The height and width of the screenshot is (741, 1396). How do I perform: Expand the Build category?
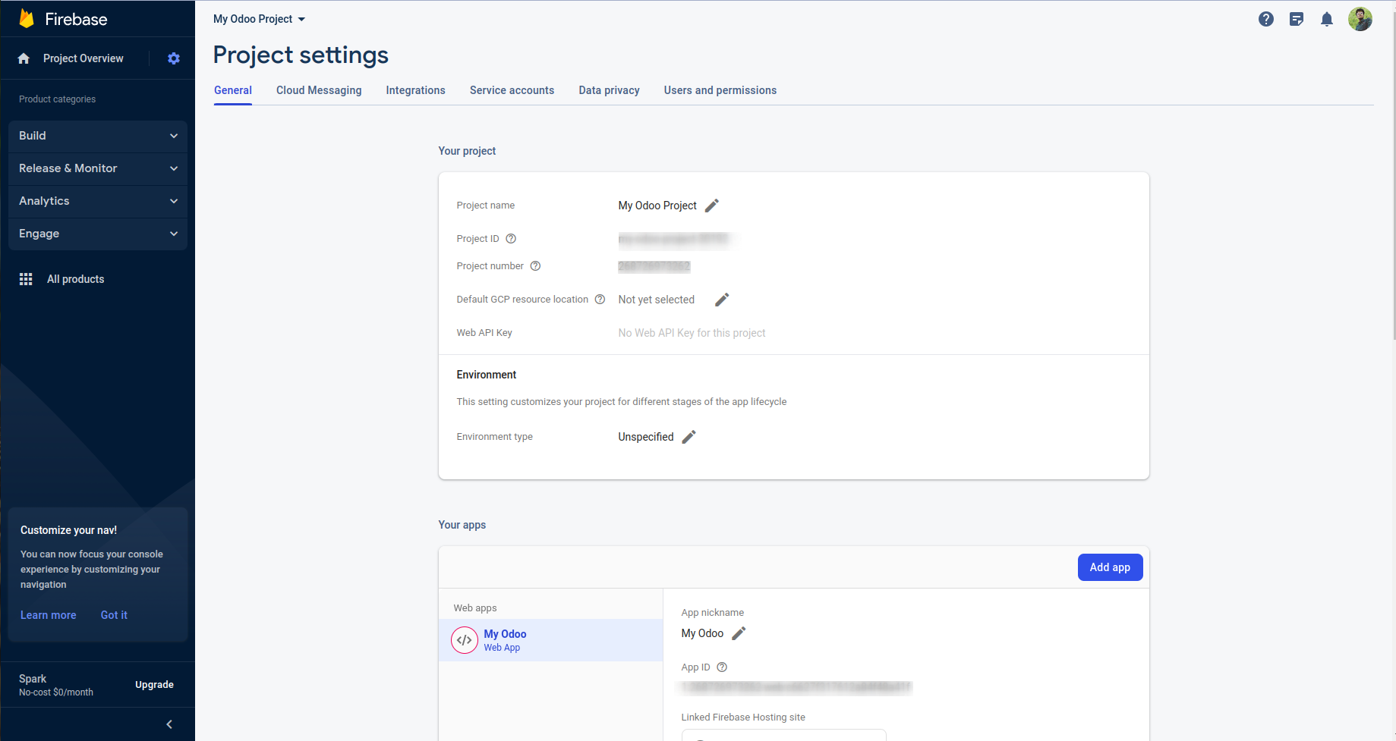click(x=98, y=136)
